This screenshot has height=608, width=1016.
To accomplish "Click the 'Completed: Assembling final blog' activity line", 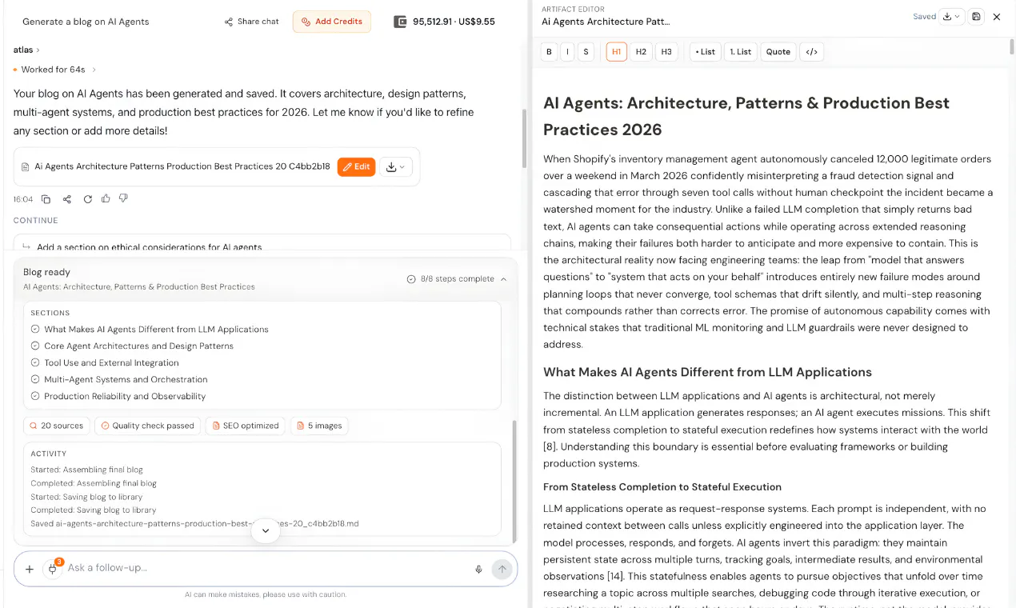I will click(x=94, y=483).
